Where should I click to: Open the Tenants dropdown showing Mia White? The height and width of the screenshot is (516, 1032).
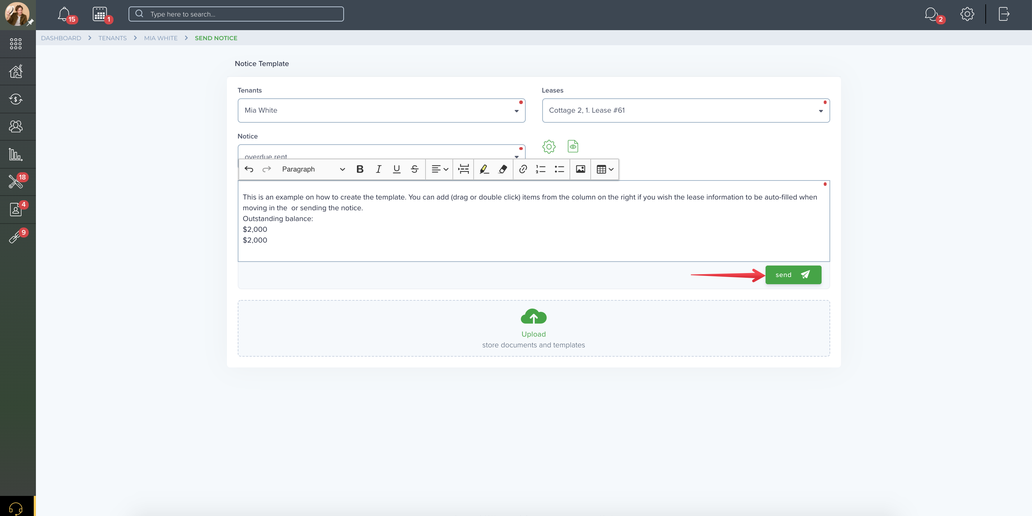tap(381, 111)
